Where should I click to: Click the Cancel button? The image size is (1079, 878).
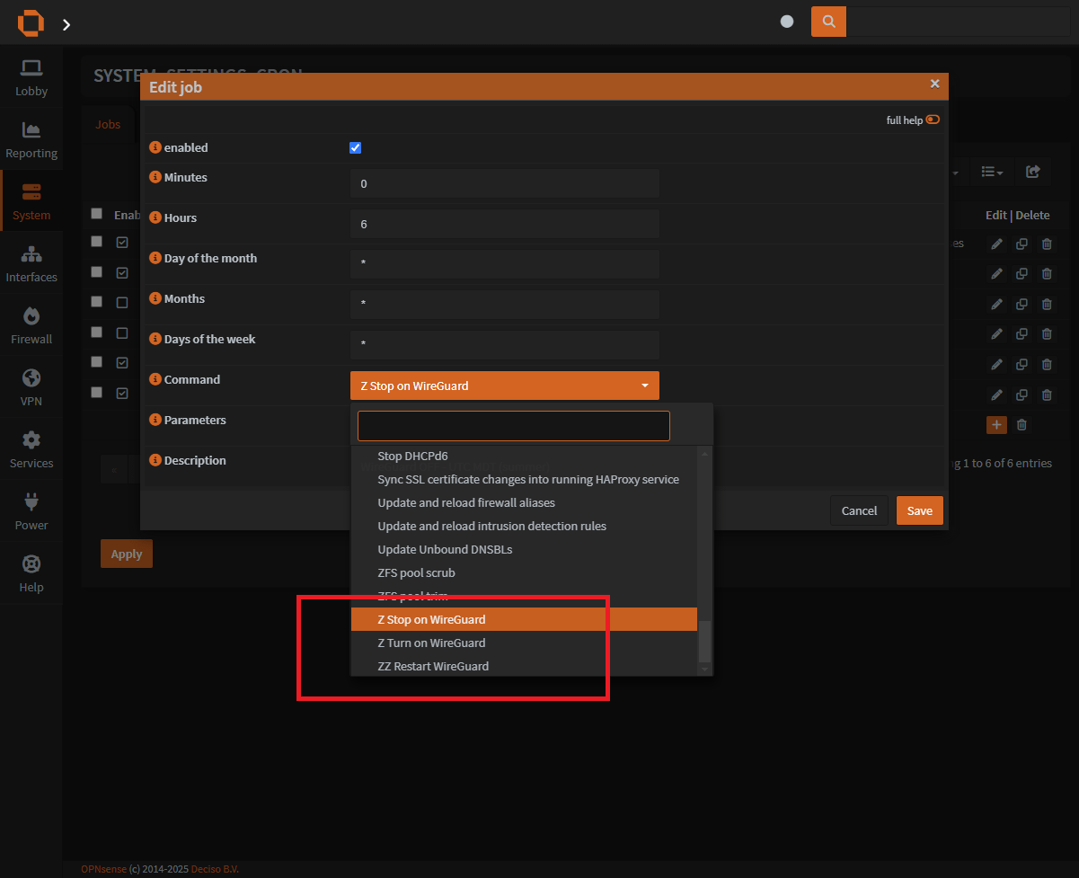(x=859, y=510)
